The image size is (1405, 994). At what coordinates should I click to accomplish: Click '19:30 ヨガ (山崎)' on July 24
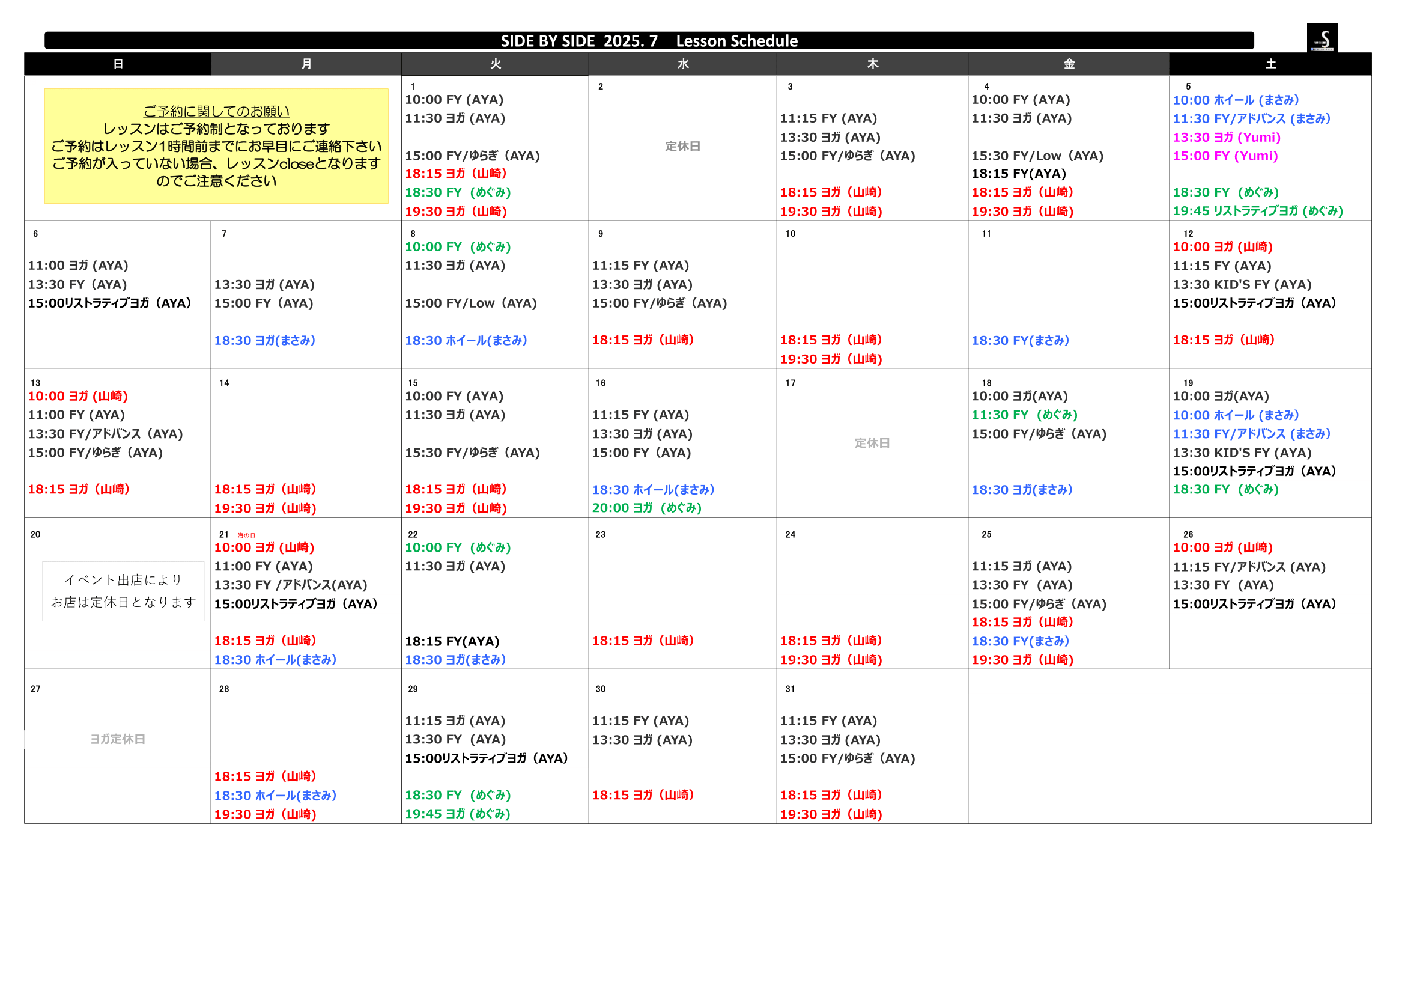pyautogui.click(x=831, y=660)
